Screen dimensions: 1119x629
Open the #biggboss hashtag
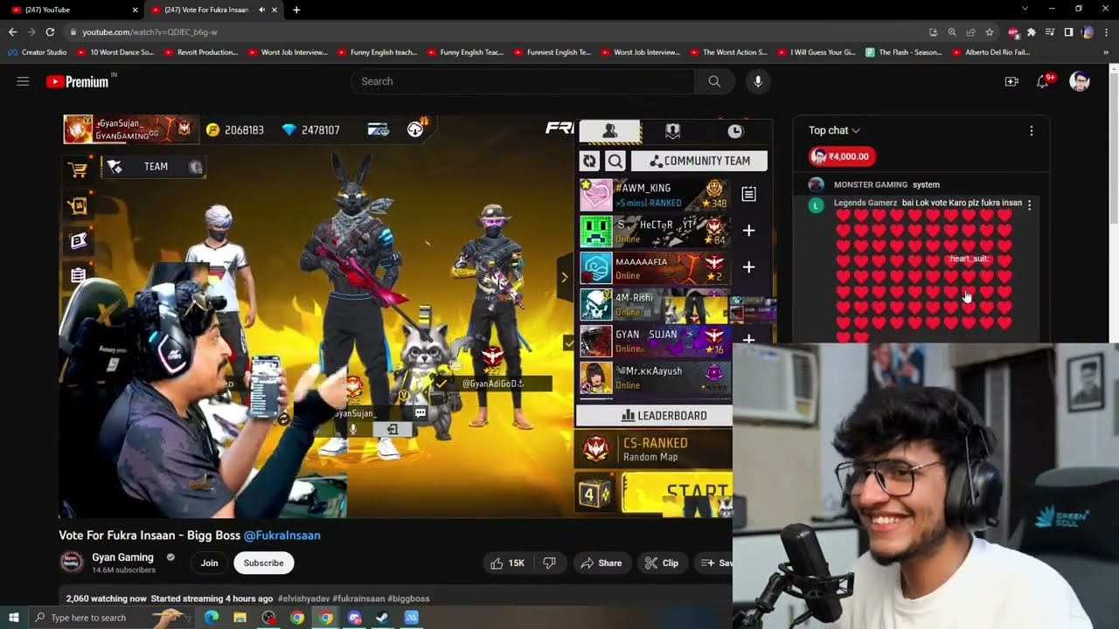tap(407, 598)
